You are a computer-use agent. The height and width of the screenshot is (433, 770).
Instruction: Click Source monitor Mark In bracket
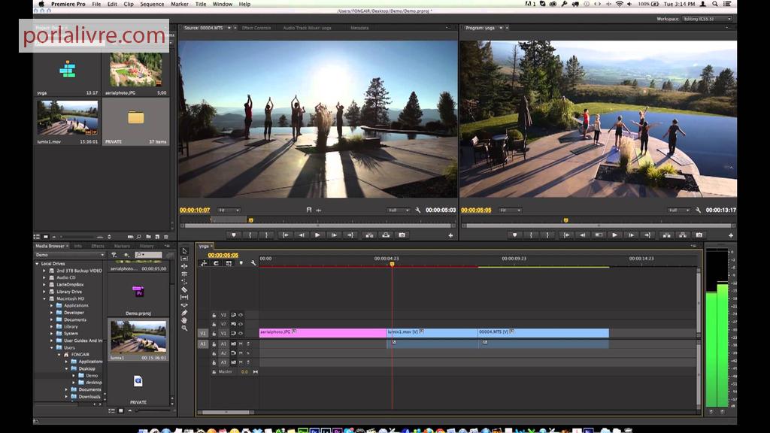pos(250,235)
